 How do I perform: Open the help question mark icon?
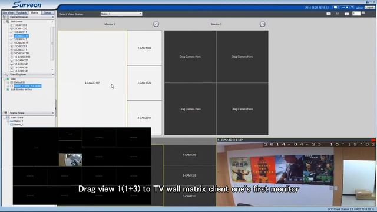(352, 8)
